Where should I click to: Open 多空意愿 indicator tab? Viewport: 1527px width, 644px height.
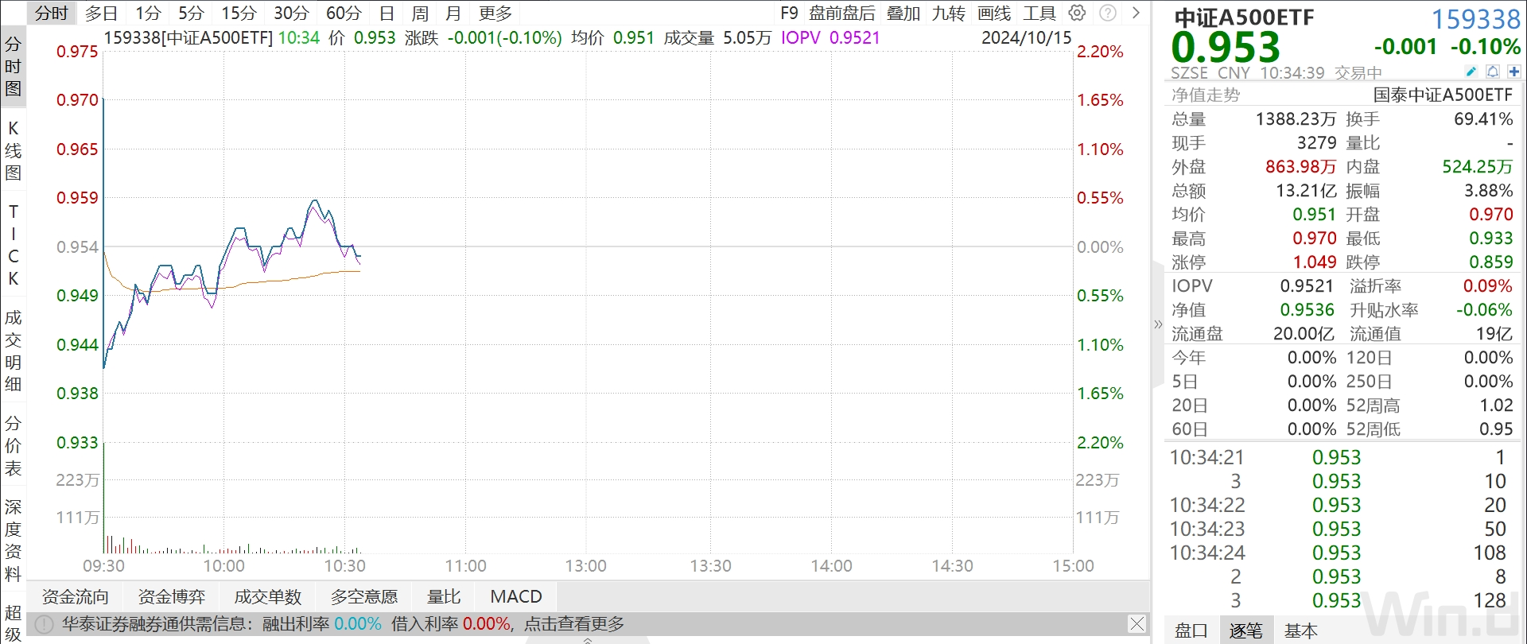(x=364, y=596)
